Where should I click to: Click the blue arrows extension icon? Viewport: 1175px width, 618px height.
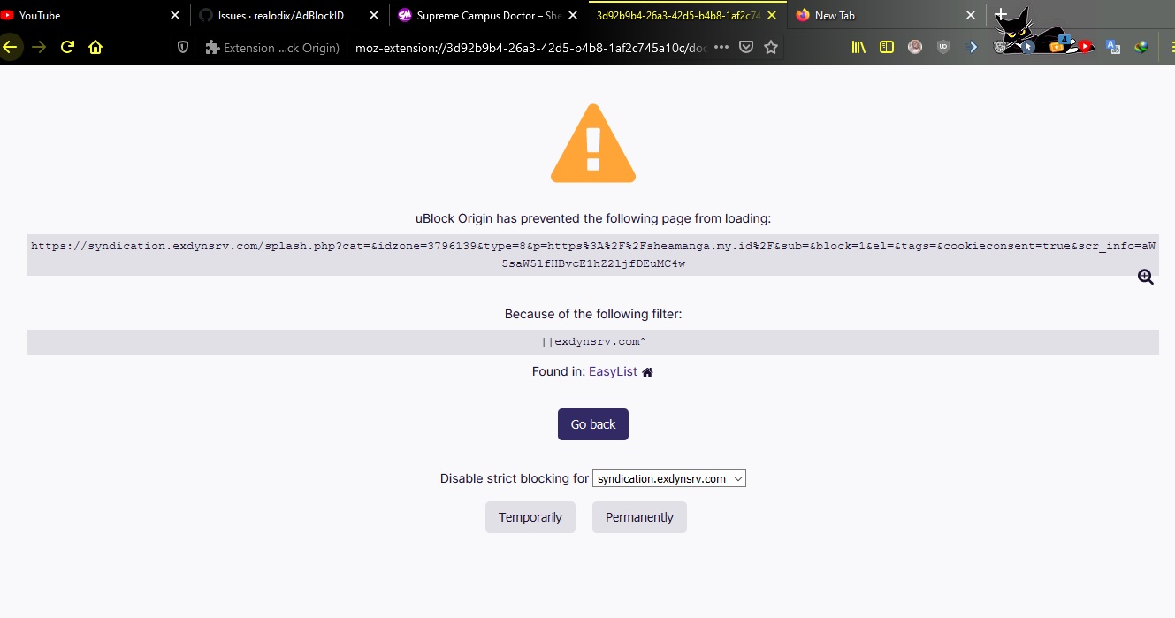[973, 46]
